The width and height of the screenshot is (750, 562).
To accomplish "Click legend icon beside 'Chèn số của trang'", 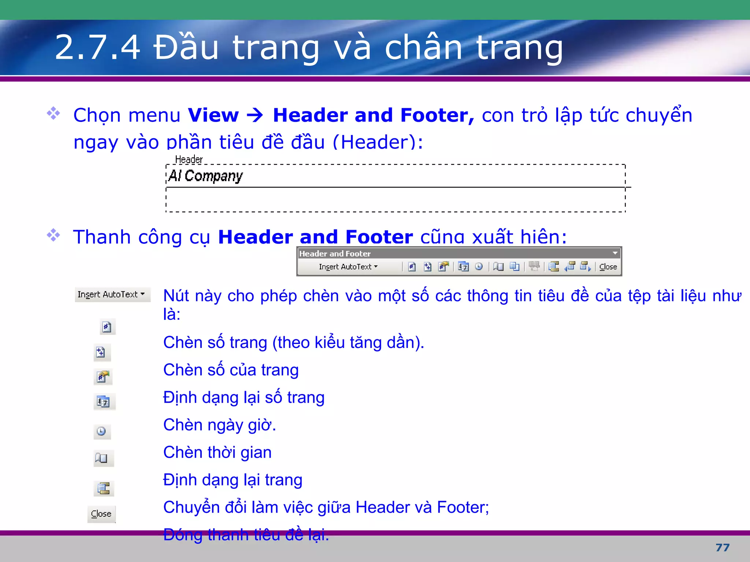I will (x=103, y=376).
